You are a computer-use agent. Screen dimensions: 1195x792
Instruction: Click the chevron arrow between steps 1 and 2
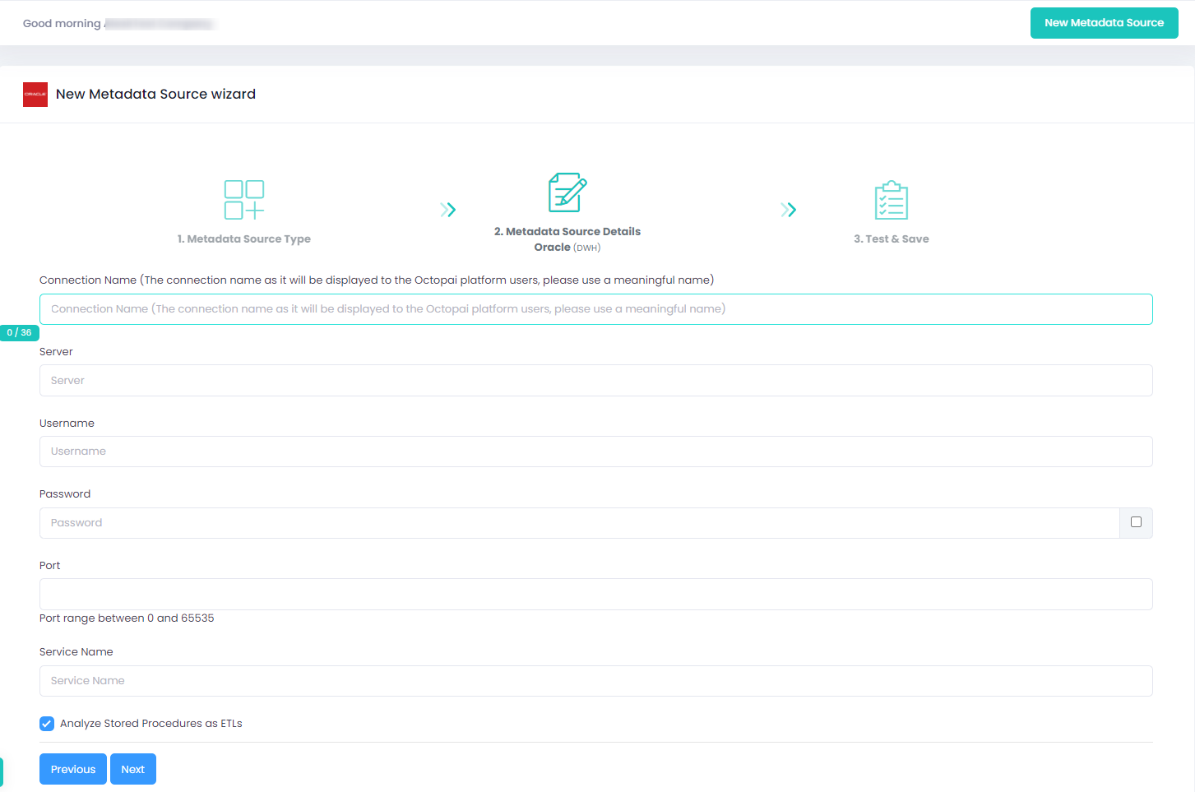click(447, 210)
